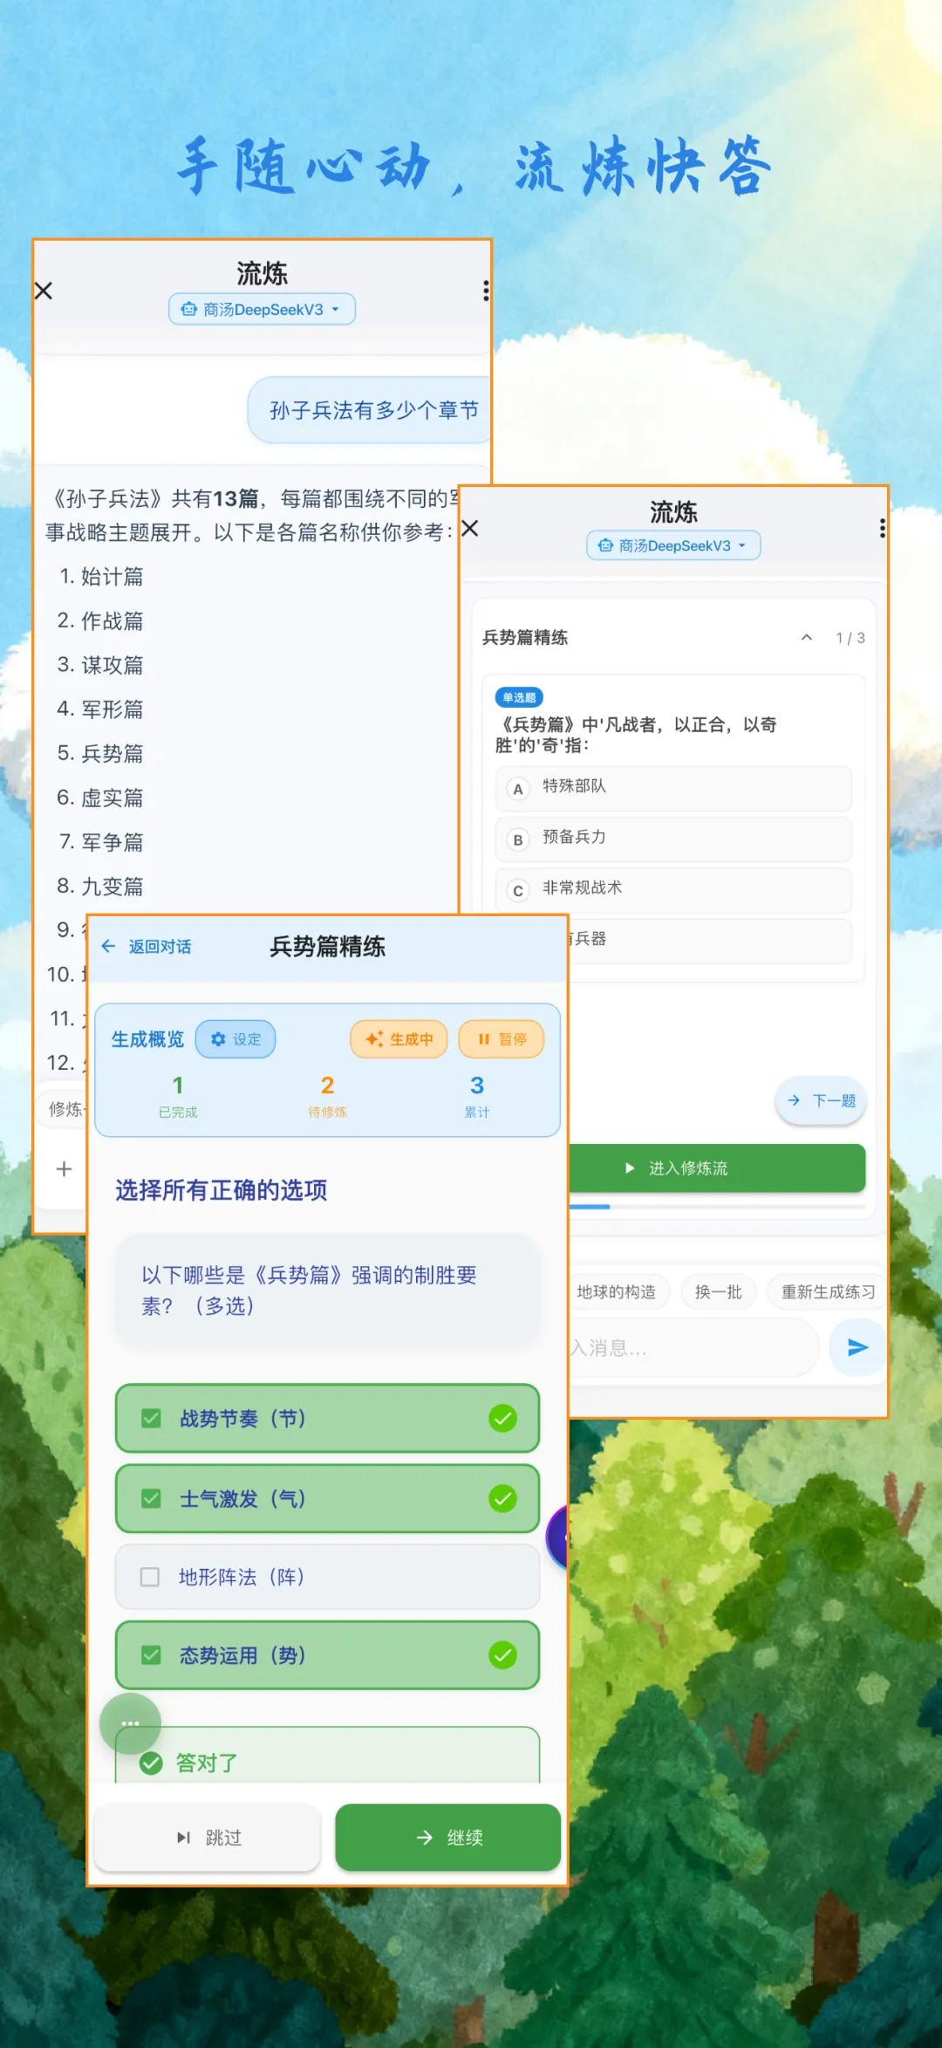The height and width of the screenshot is (2048, 942).
Task: Open the 设定 settings button
Action: [235, 1039]
